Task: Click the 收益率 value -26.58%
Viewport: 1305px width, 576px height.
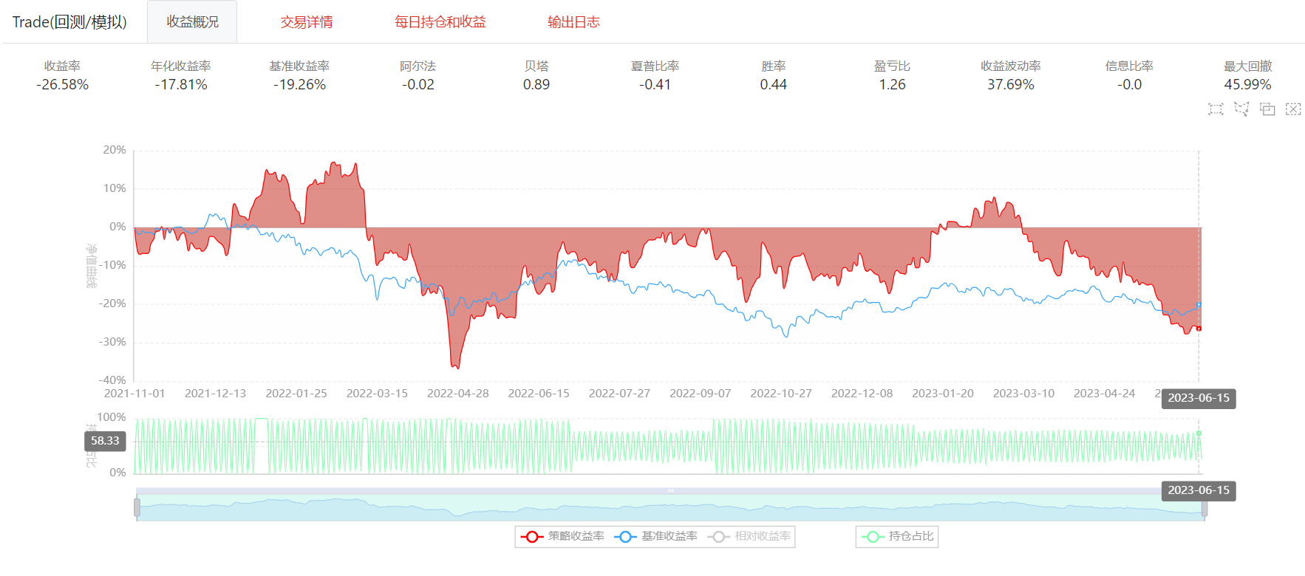Action: pos(63,85)
